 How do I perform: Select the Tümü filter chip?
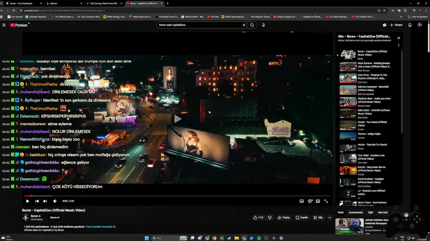(340, 212)
